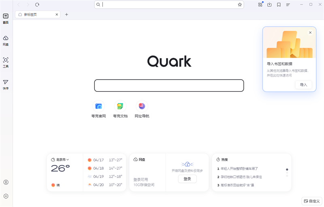
Task: Open the main menu lines icon
Action: click(288, 4)
